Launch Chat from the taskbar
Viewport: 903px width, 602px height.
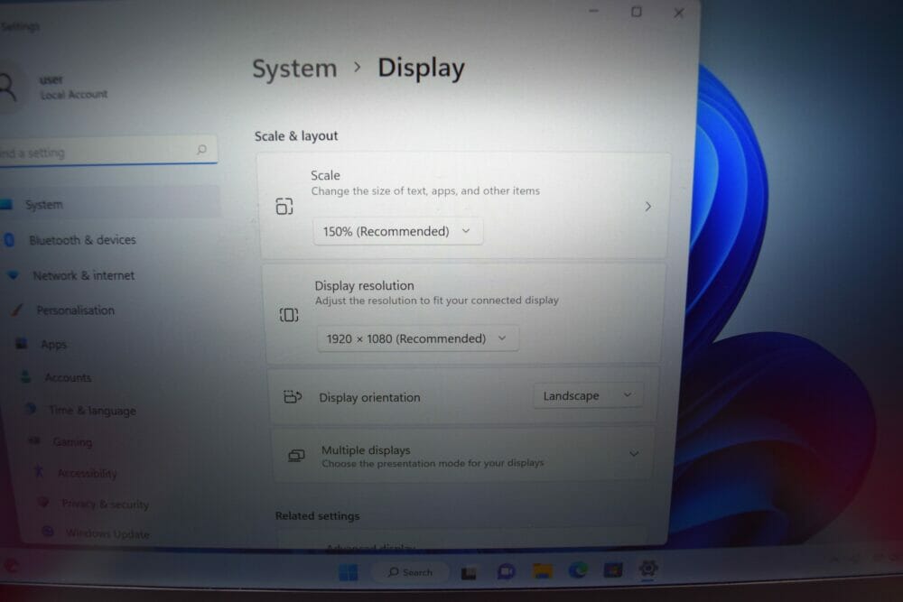(506, 571)
